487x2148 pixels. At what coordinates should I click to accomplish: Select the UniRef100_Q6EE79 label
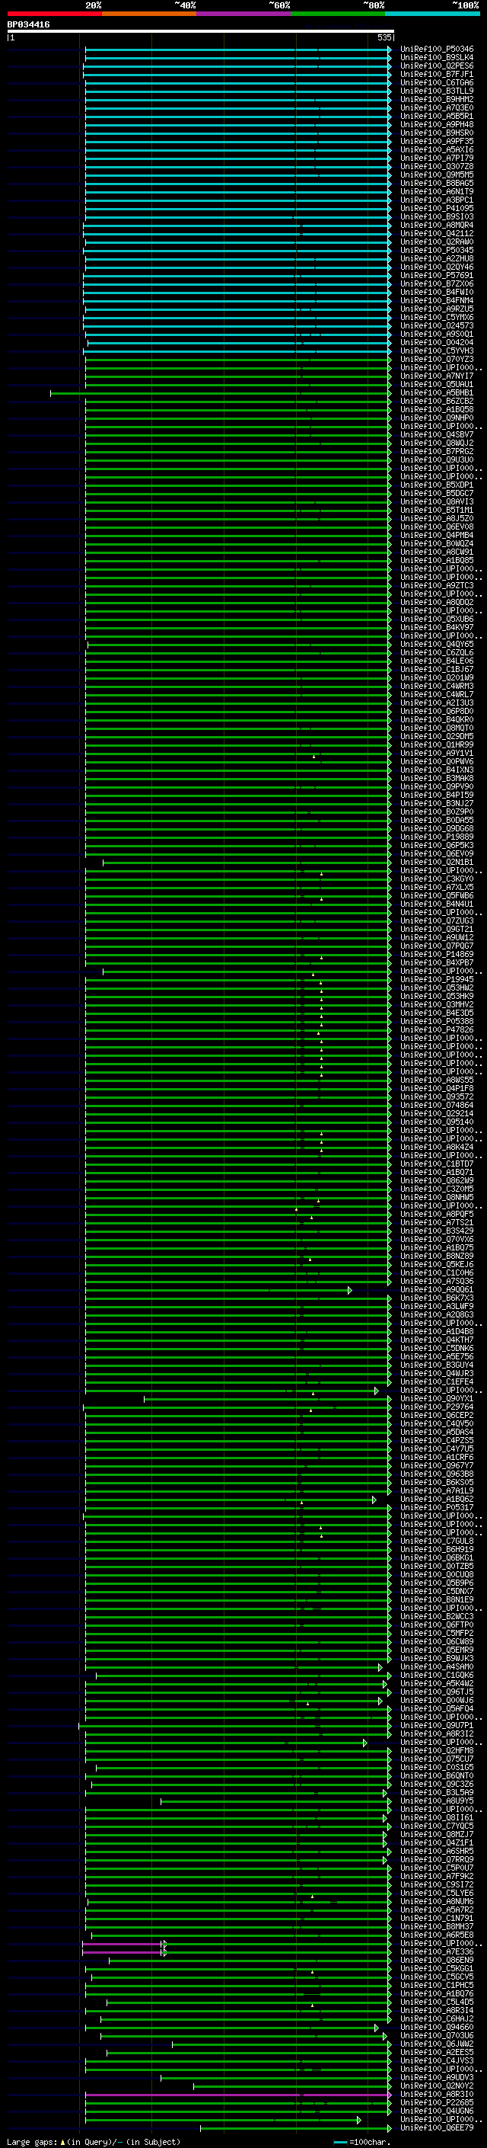[x=437, y=2128]
